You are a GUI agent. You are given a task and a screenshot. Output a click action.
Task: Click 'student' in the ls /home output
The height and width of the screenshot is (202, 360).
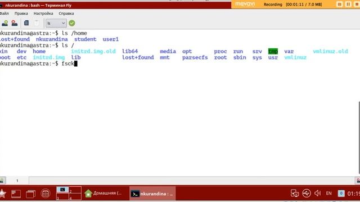point(85,39)
